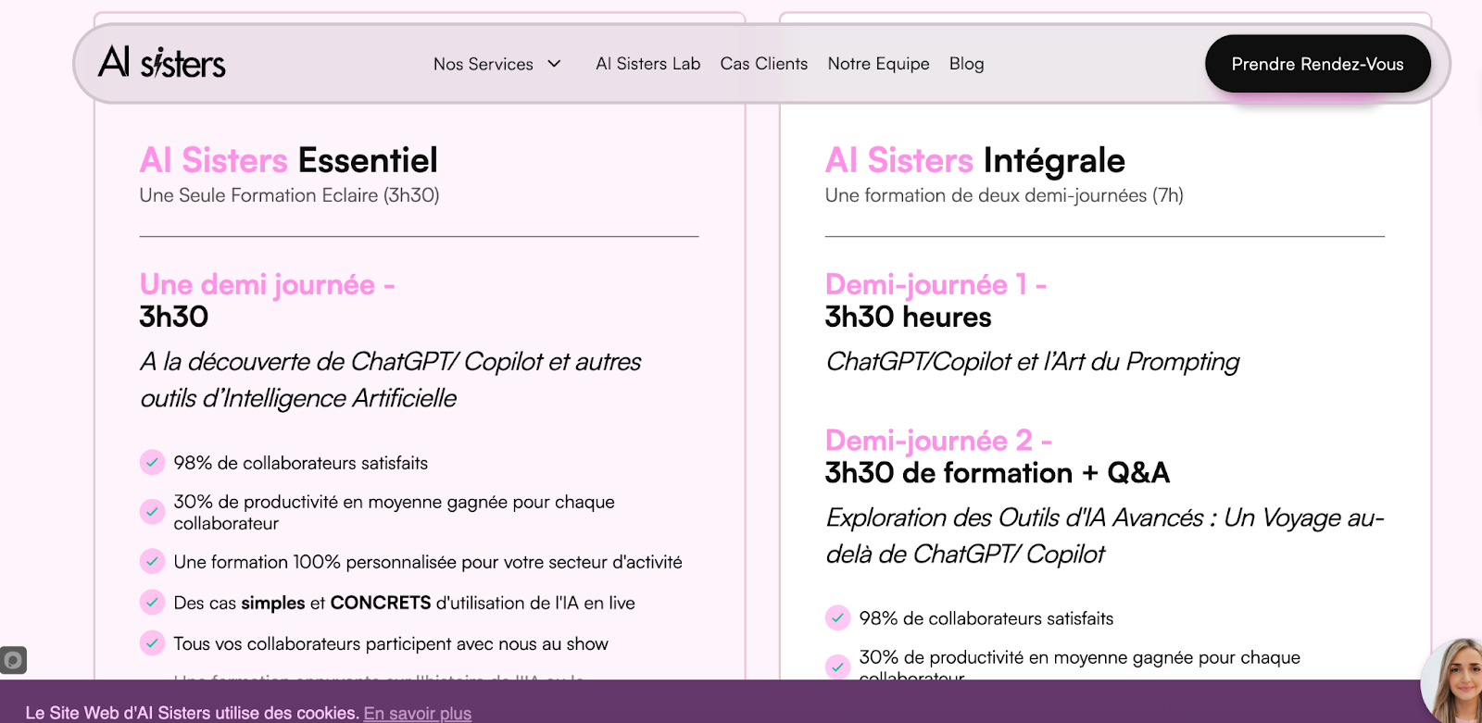The image size is (1482, 723).
Task: Click Prendre Rendez-Vous button
Action: (1317, 64)
